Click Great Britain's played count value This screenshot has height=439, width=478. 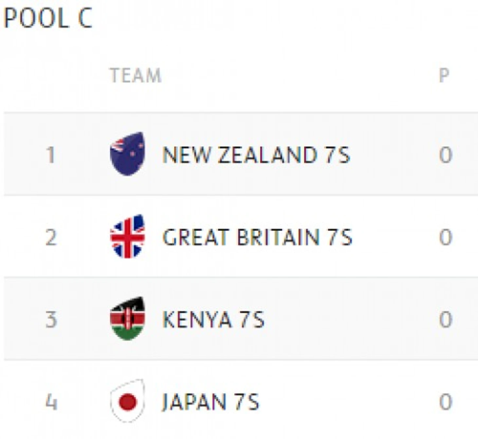click(446, 237)
